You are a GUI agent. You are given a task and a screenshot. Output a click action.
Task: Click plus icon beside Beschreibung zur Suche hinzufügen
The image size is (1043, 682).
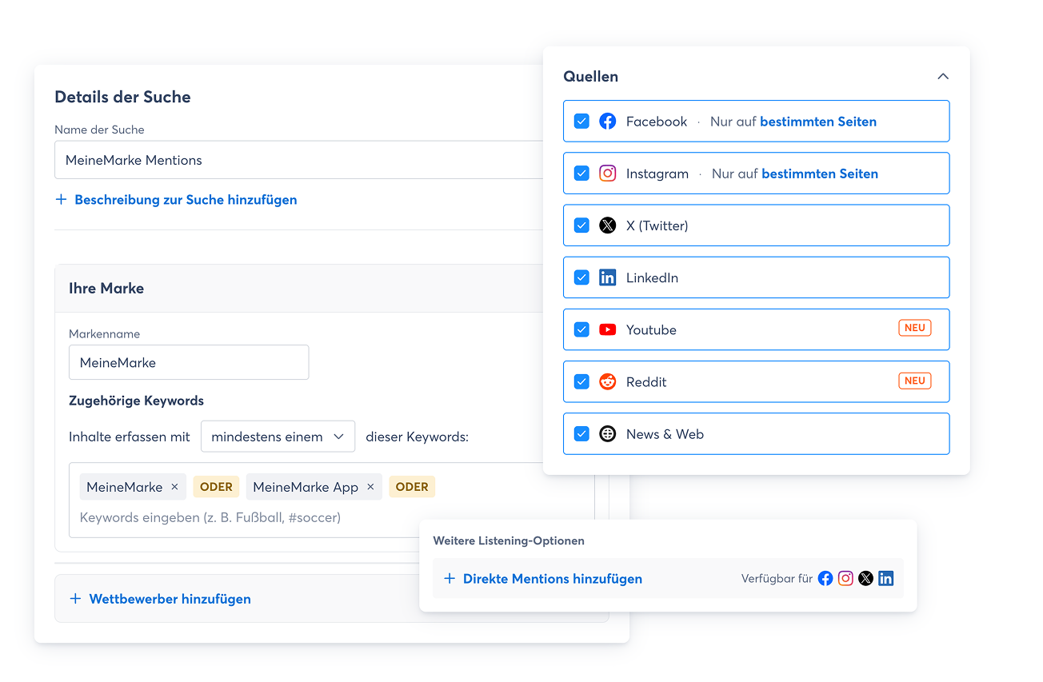(61, 199)
